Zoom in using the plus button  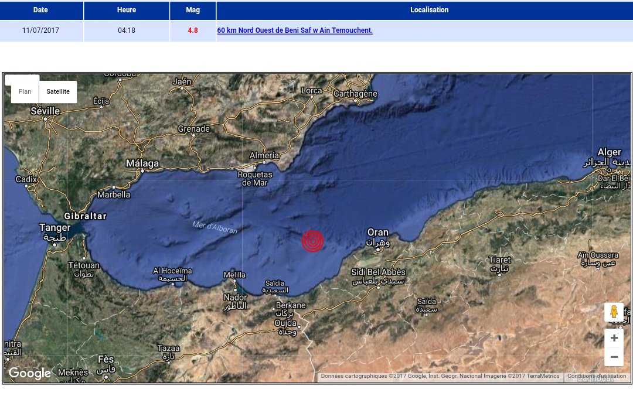(614, 338)
